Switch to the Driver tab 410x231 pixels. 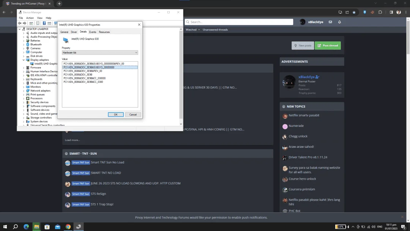[74, 32]
